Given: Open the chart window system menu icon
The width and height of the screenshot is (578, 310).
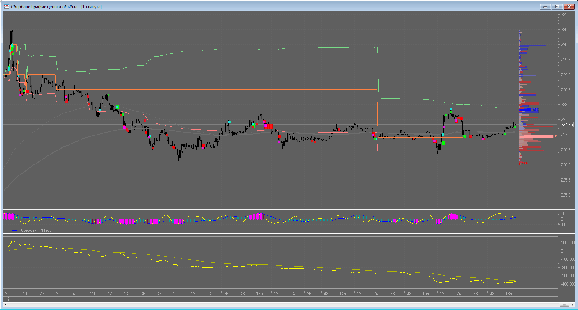Looking at the screenshot, I should [x=6, y=6].
